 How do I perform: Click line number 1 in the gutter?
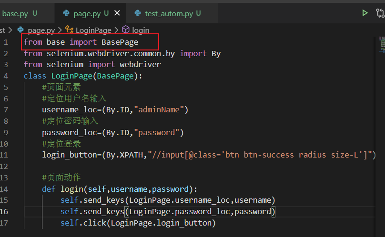point(6,42)
